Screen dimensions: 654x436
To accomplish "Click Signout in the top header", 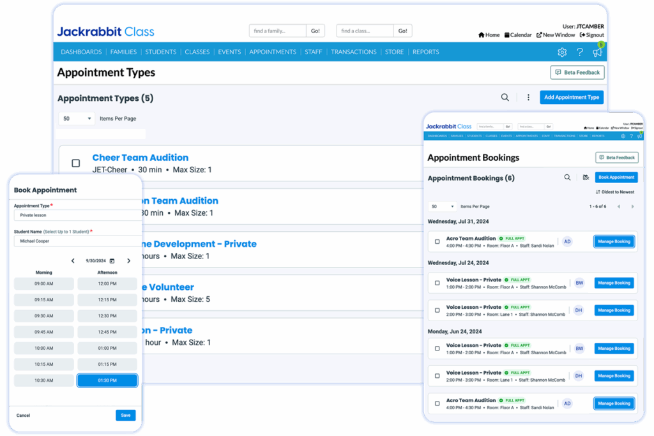I will pyautogui.click(x=592, y=35).
